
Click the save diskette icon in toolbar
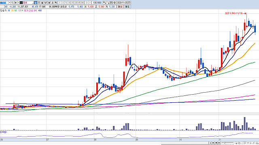coord(111,3)
